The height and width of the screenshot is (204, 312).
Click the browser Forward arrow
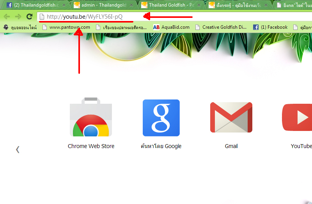pos(18,17)
